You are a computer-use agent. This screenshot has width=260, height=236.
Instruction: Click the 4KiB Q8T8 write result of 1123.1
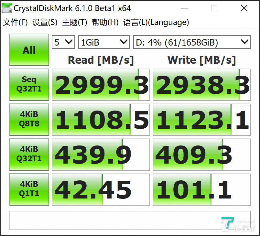pyautogui.click(x=201, y=119)
